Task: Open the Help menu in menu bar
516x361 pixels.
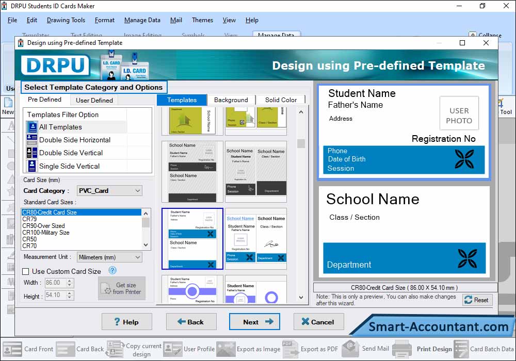Action: pyautogui.click(x=252, y=20)
